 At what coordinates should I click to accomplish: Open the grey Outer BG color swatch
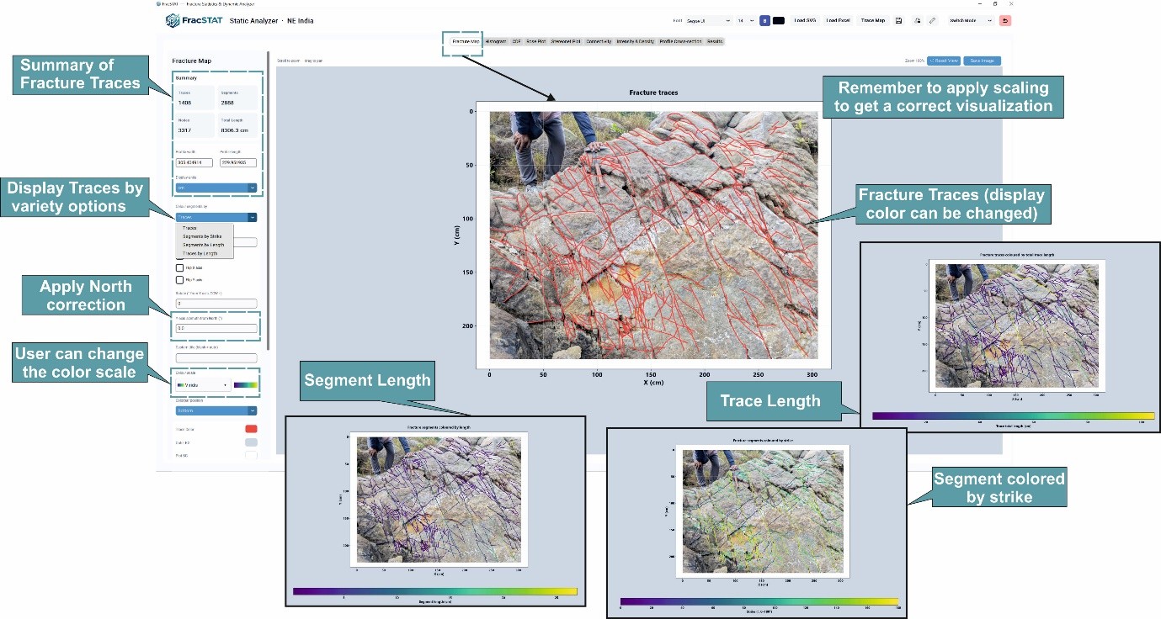pyautogui.click(x=251, y=442)
